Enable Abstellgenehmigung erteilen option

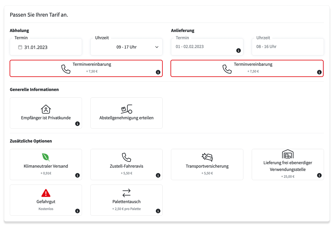click(x=127, y=113)
